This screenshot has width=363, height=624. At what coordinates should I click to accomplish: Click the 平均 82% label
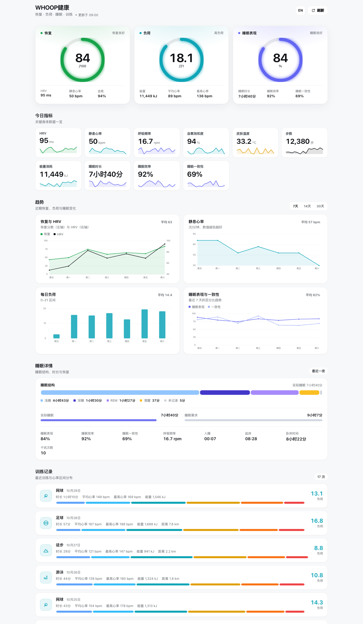click(x=313, y=295)
